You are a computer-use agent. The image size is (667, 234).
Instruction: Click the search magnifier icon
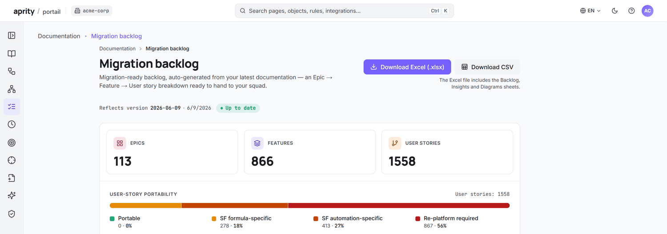(x=243, y=11)
